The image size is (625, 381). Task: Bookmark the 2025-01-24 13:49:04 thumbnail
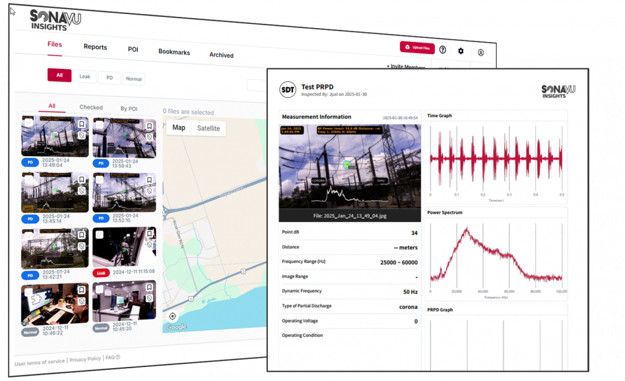click(x=82, y=124)
